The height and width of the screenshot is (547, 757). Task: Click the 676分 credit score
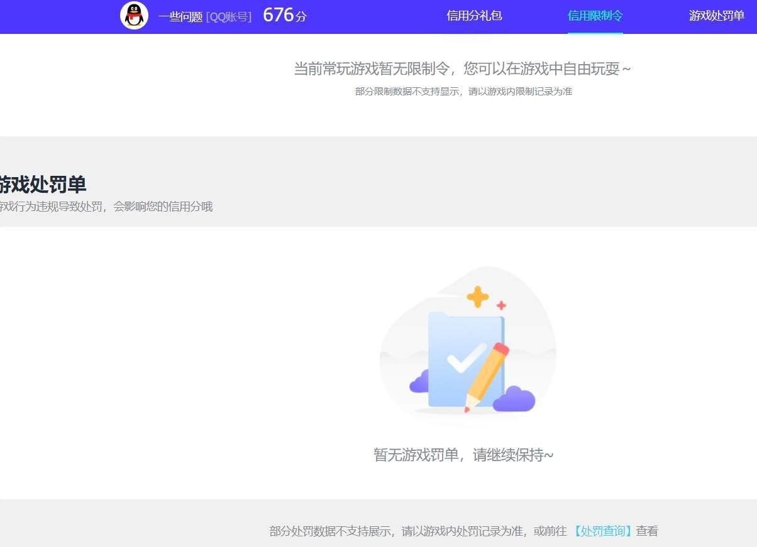(285, 15)
